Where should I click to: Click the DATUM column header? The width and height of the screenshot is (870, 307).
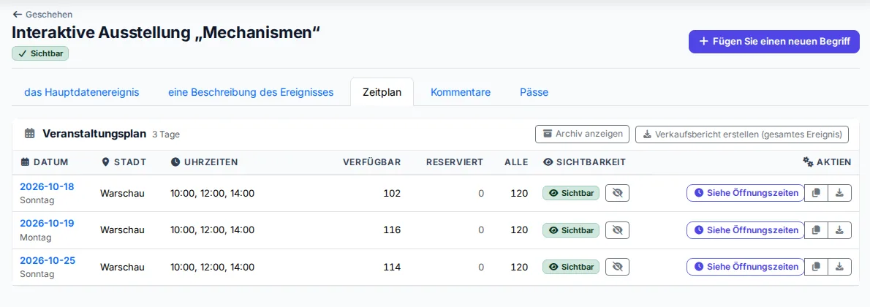[x=45, y=162]
